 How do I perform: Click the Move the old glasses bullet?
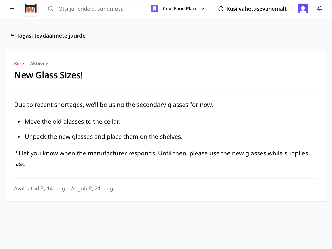click(x=72, y=122)
